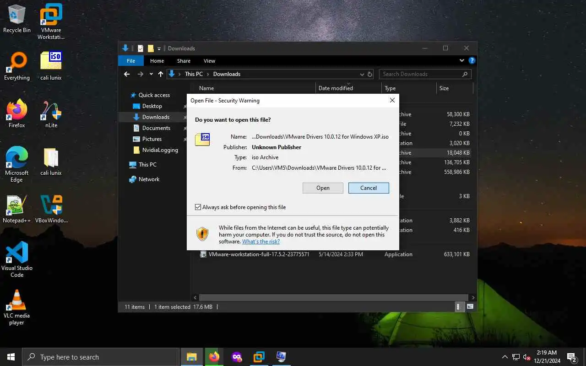Open the Explorer help question mark icon
The image size is (586, 366).
[472, 60]
